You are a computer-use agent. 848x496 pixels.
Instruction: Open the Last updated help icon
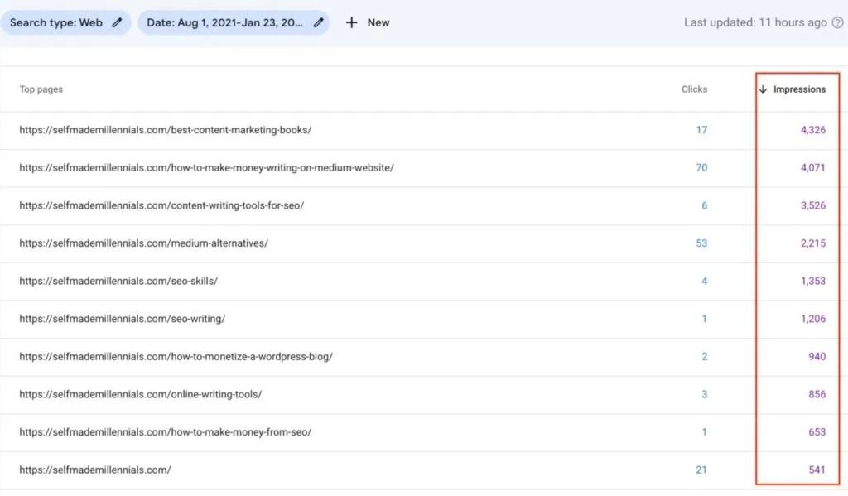click(837, 23)
